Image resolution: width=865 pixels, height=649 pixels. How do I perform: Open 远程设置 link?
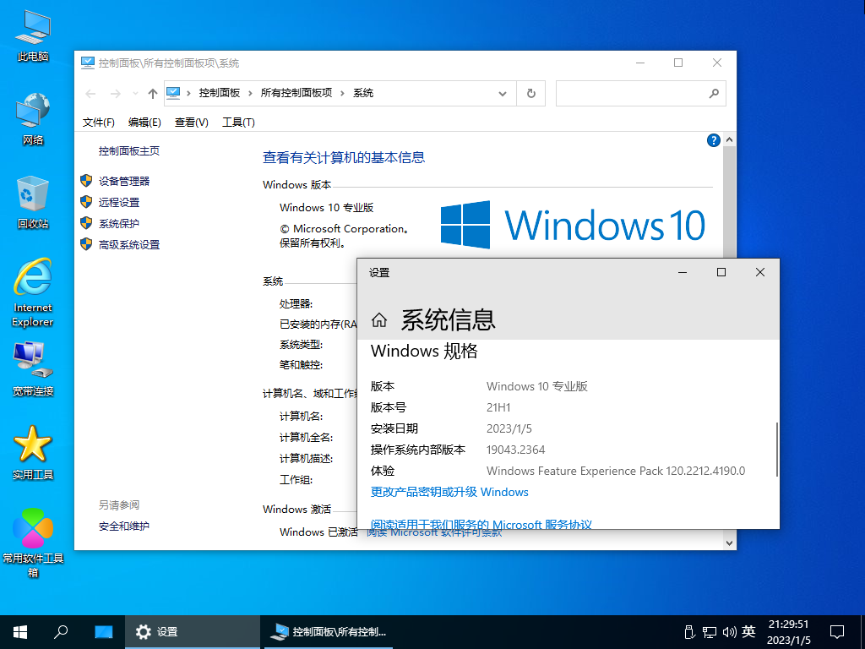[x=119, y=203]
